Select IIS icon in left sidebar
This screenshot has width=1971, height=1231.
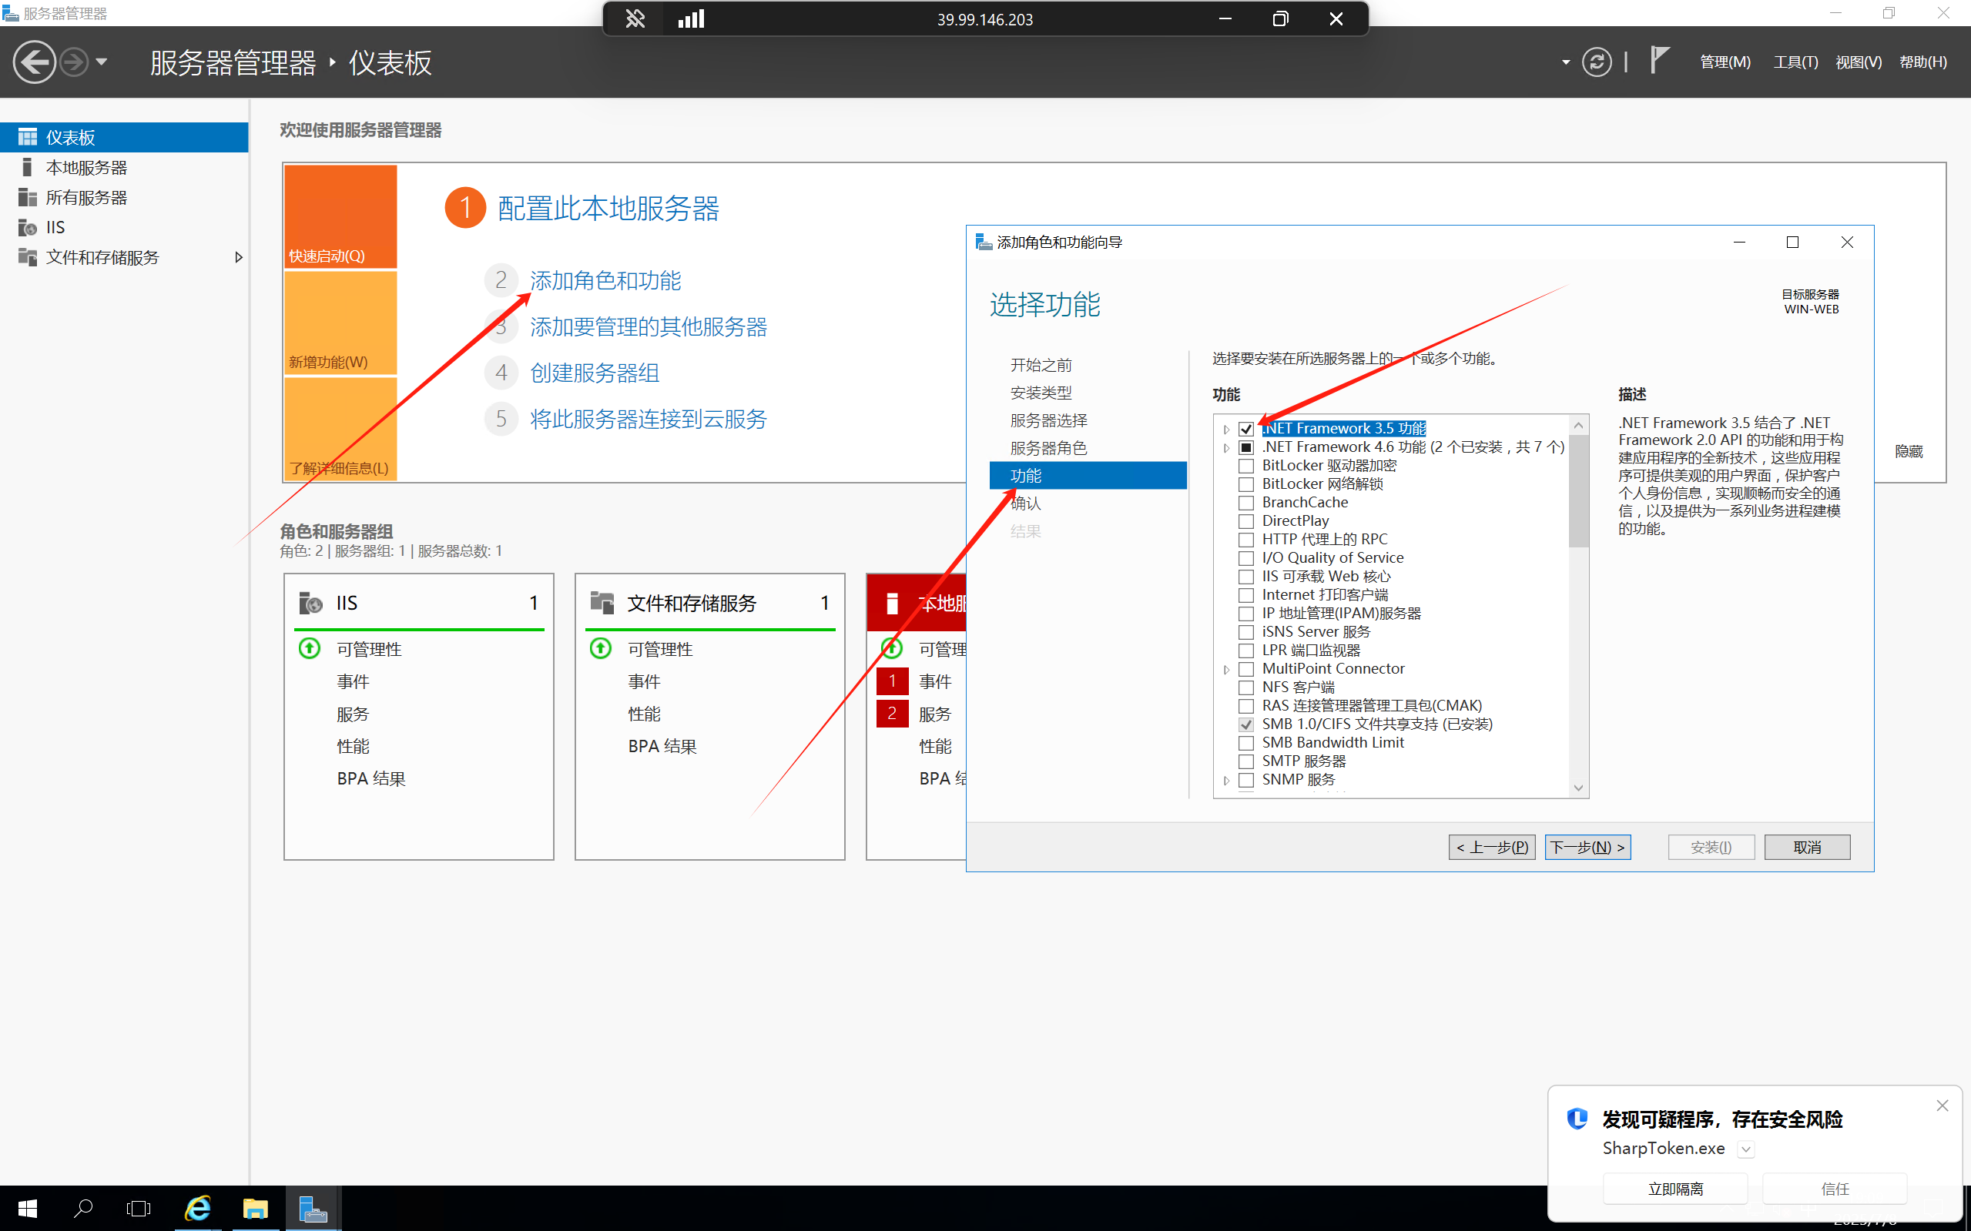[x=28, y=228]
